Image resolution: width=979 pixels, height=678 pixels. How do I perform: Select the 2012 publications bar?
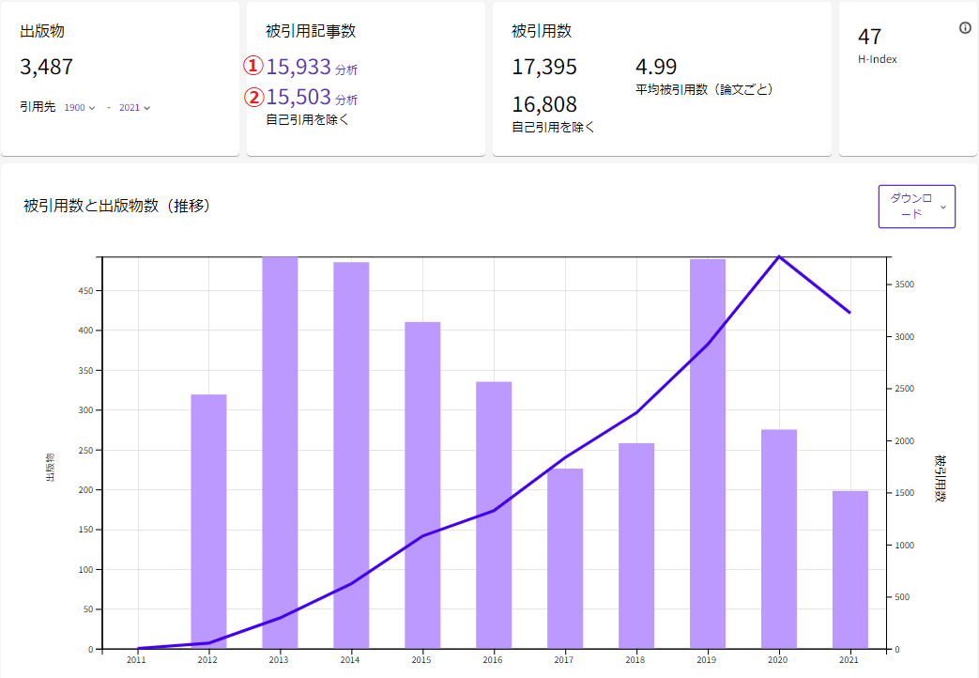208,521
